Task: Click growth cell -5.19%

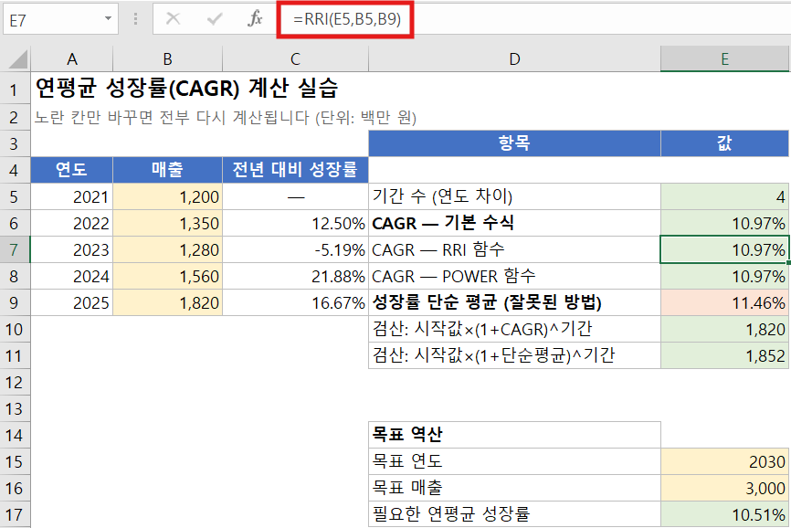Action: (295, 249)
